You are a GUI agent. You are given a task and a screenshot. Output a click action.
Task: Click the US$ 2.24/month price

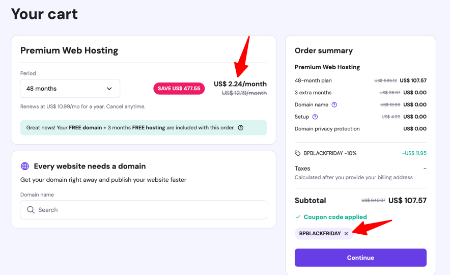tap(240, 84)
